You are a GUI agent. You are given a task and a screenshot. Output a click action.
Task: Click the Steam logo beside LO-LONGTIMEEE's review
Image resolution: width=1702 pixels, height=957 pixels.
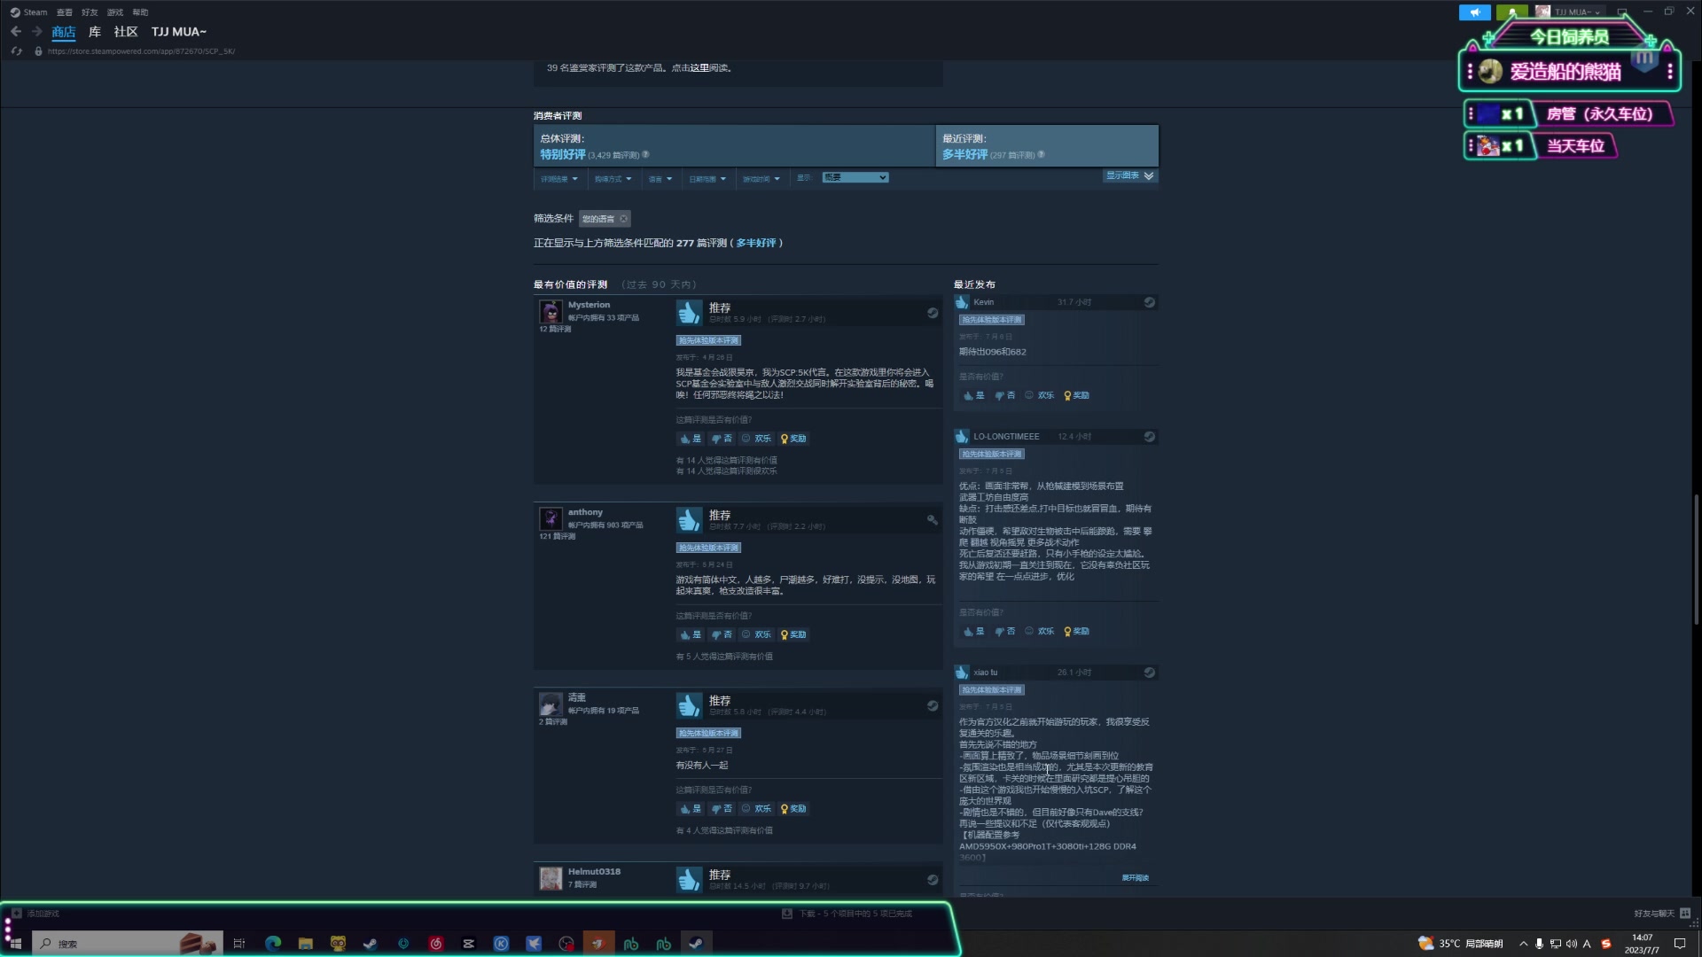click(x=1150, y=437)
